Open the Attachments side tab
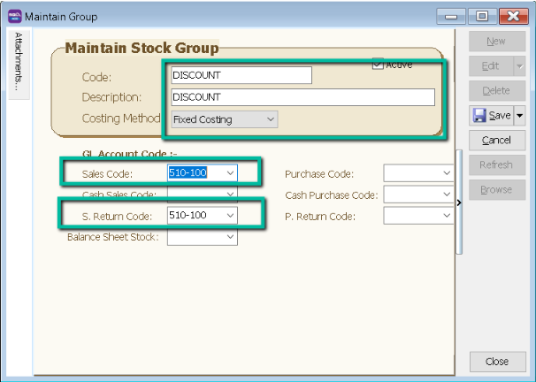The height and width of the screenshot is (382, 536). (x=19, y=61)
